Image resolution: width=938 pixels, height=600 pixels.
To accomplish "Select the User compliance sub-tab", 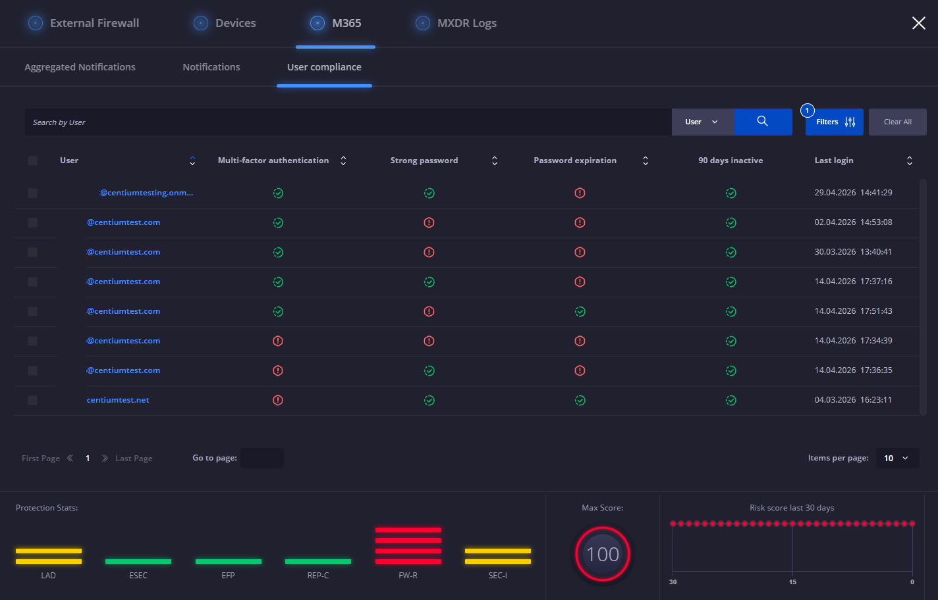I will pyautogui.click(x=324, y=67).
